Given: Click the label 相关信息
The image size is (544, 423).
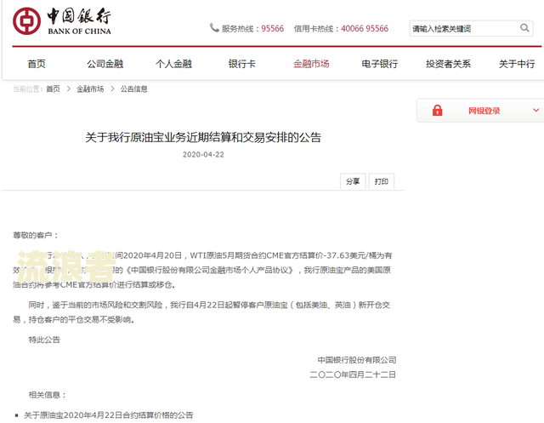Looking at the screenshot, I should click(x=48, y=395).
